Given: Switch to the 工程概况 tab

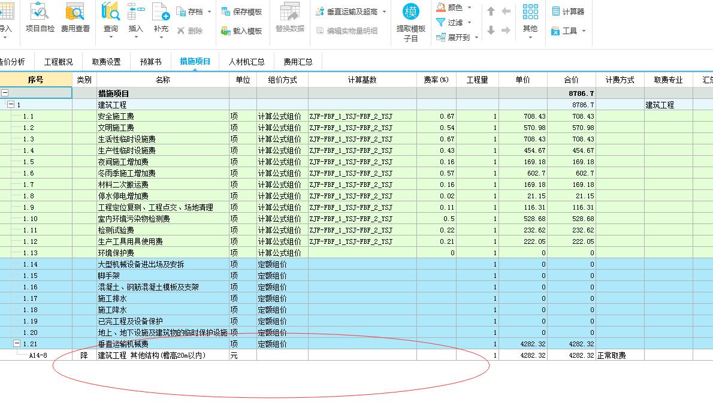Looking at the screenshot, I should 58,61.
